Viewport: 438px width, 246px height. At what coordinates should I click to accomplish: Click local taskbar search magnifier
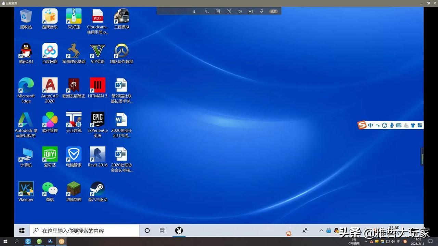[x=16, y=241]
